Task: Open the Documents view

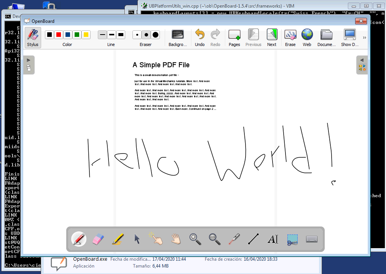Action: tap(327, 37)
